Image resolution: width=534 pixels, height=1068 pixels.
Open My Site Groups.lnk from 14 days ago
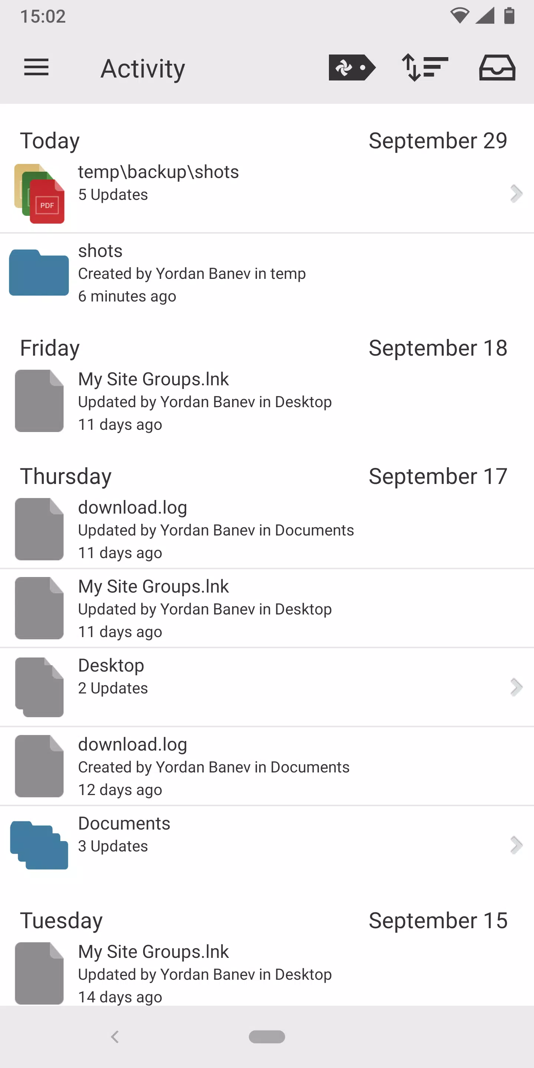pos(267,973)
